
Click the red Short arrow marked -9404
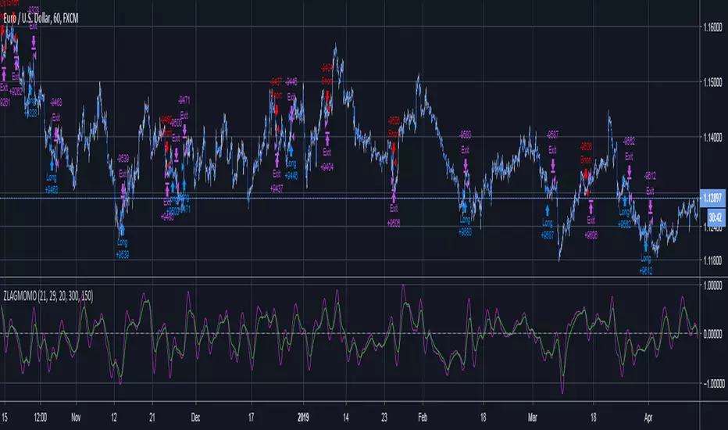(x=327, y=95)
